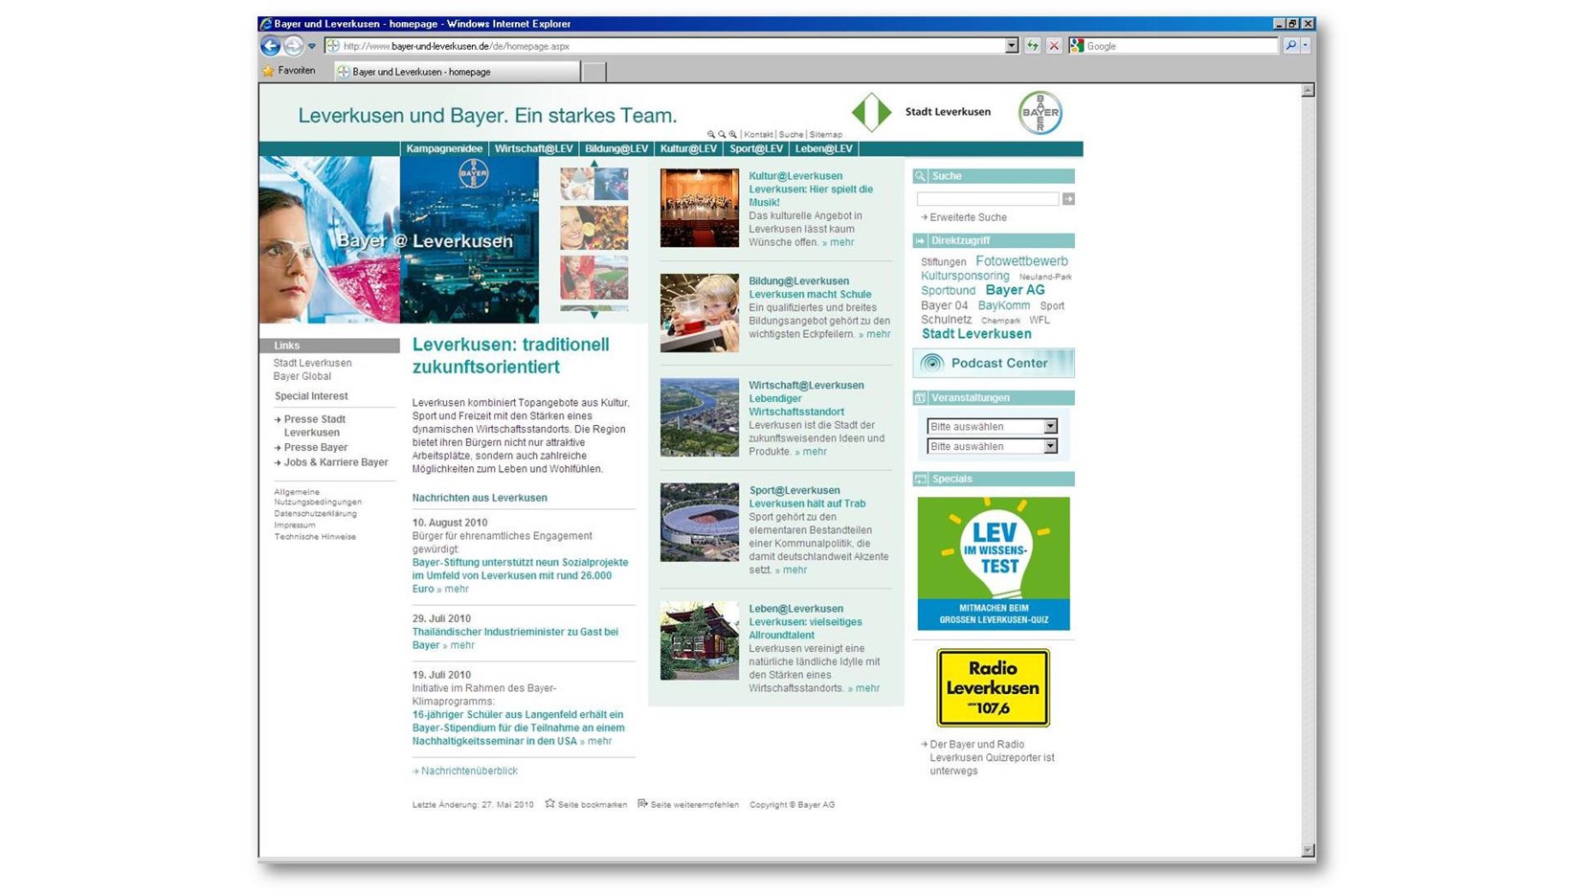Click the Stadt Leverkusen tag in Direktzugriff

point(976,334)
